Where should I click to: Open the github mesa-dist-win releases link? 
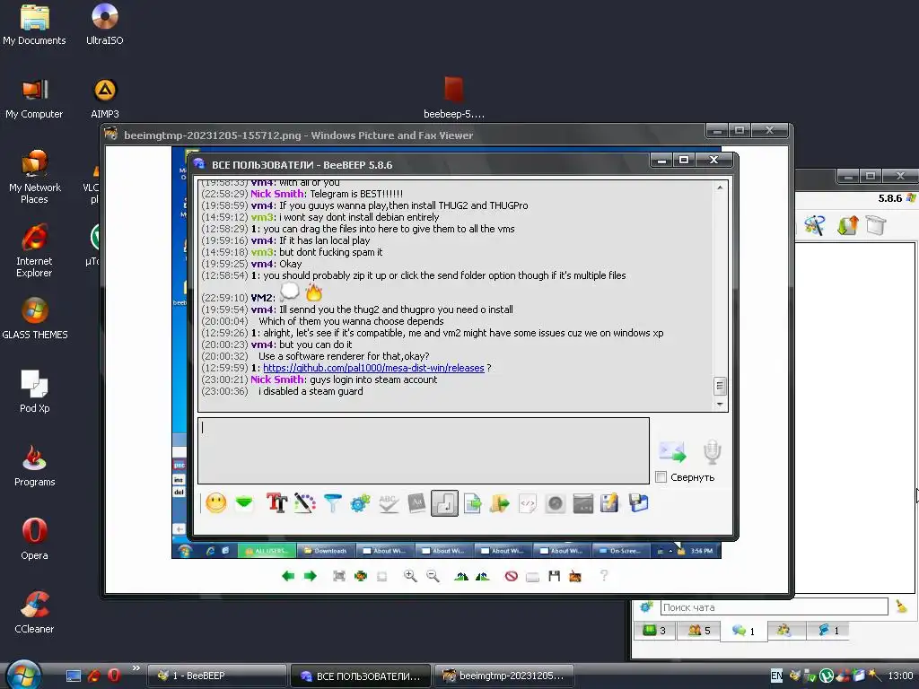pyautogui.click(x=373, y=368)
